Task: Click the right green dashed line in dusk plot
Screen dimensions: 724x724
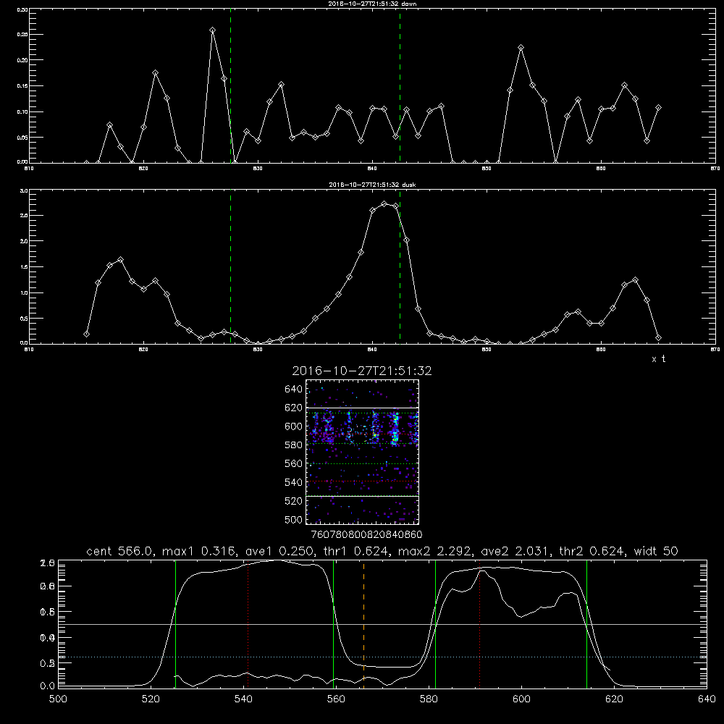Action: coord(400,266)
